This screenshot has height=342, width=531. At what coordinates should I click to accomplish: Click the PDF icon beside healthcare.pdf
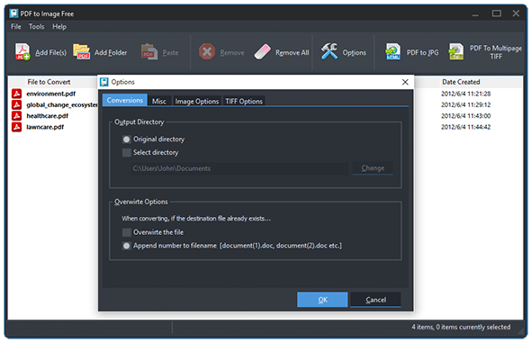(16, 116)
